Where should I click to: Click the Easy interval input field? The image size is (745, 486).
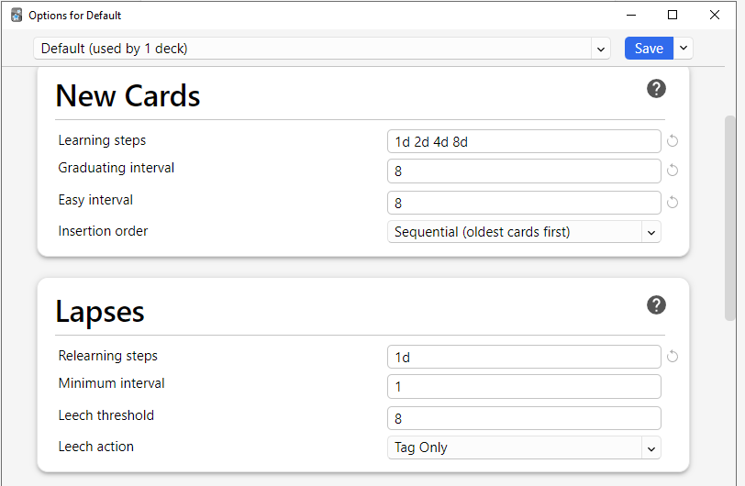[x=524, y=203]
